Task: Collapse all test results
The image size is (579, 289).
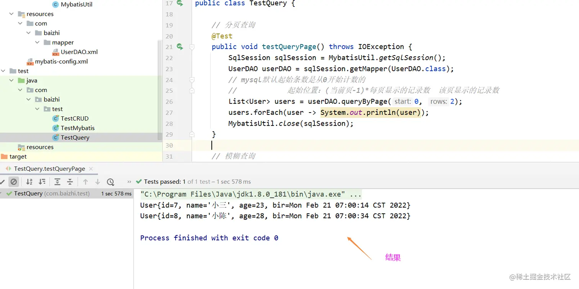Action: [70, 182]
